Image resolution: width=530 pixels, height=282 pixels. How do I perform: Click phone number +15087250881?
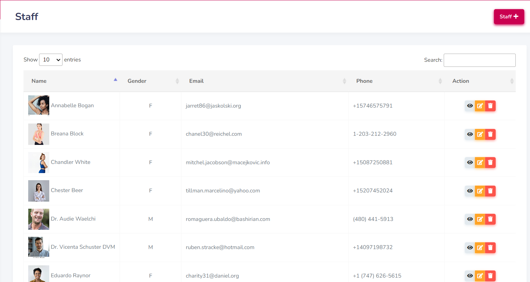tap(373, 163)
